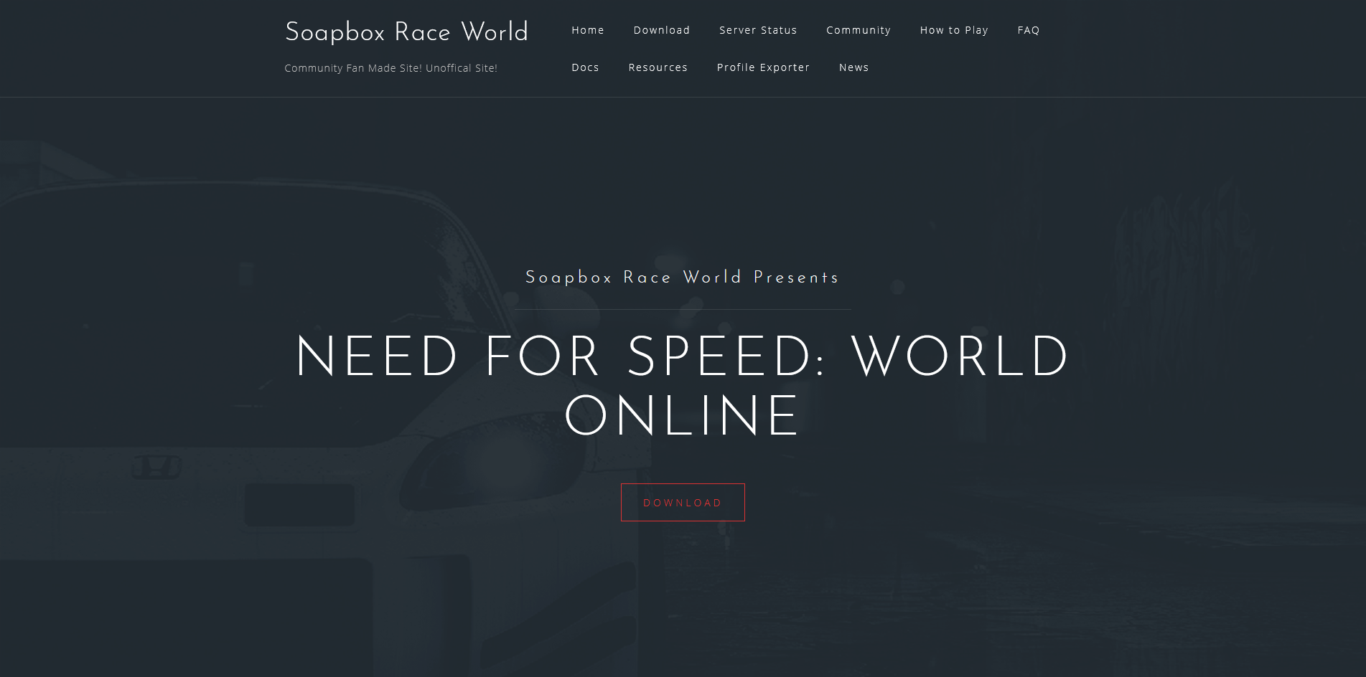
Task: Select Home from the top navigation bar
Action: 587,30
